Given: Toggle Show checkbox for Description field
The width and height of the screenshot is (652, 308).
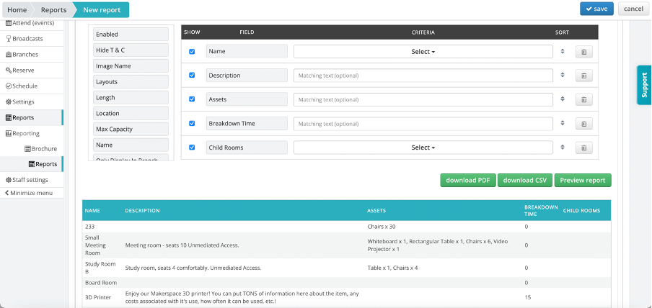Looking at the screenshot, I should [x=192, y=76].
